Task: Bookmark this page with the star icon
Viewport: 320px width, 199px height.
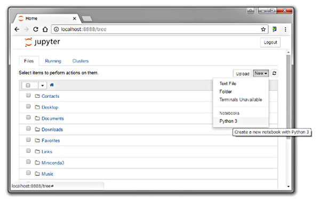Action: point(263,29)
